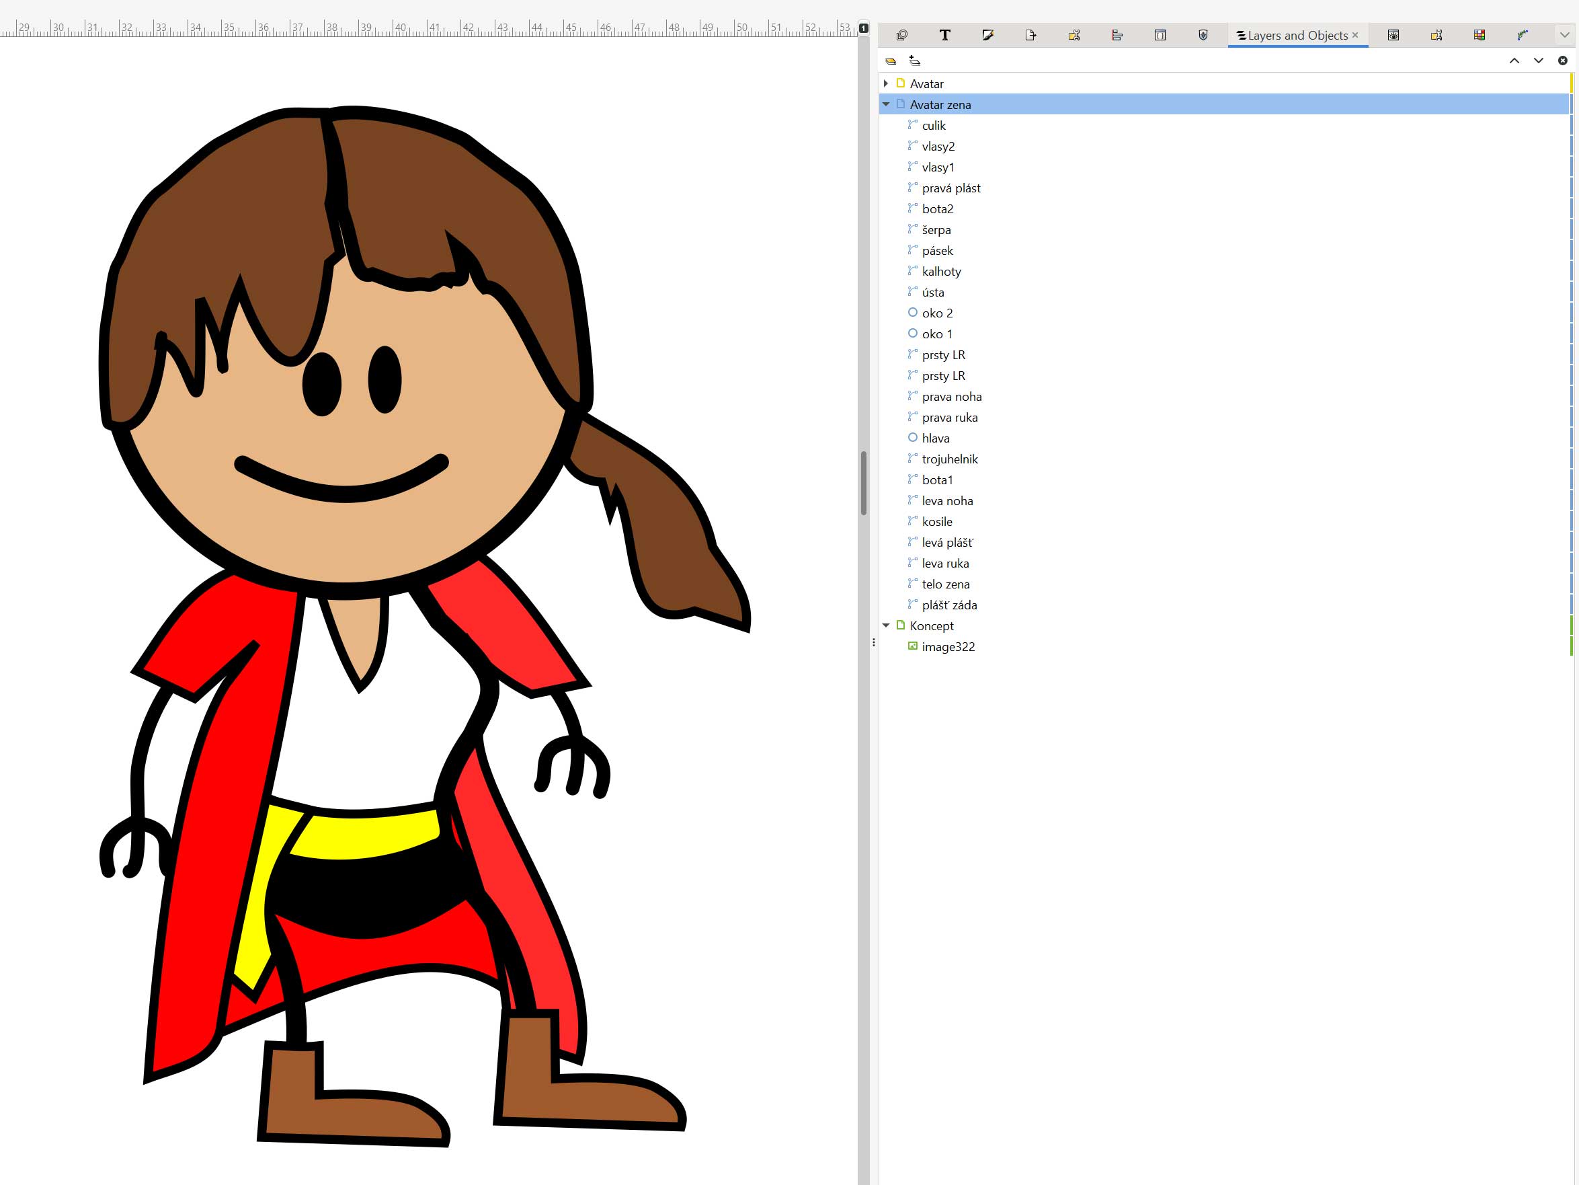Open the dock tabs overflow dropdown
Screen dimensions: 1579x1185
coord(1564,35)
